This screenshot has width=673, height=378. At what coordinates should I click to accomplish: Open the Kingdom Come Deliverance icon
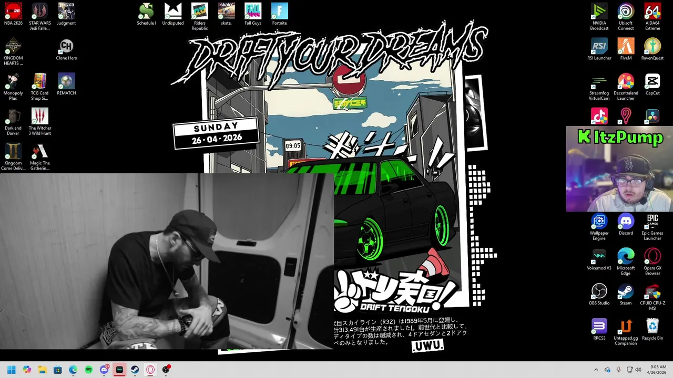[x=13, y=157]
